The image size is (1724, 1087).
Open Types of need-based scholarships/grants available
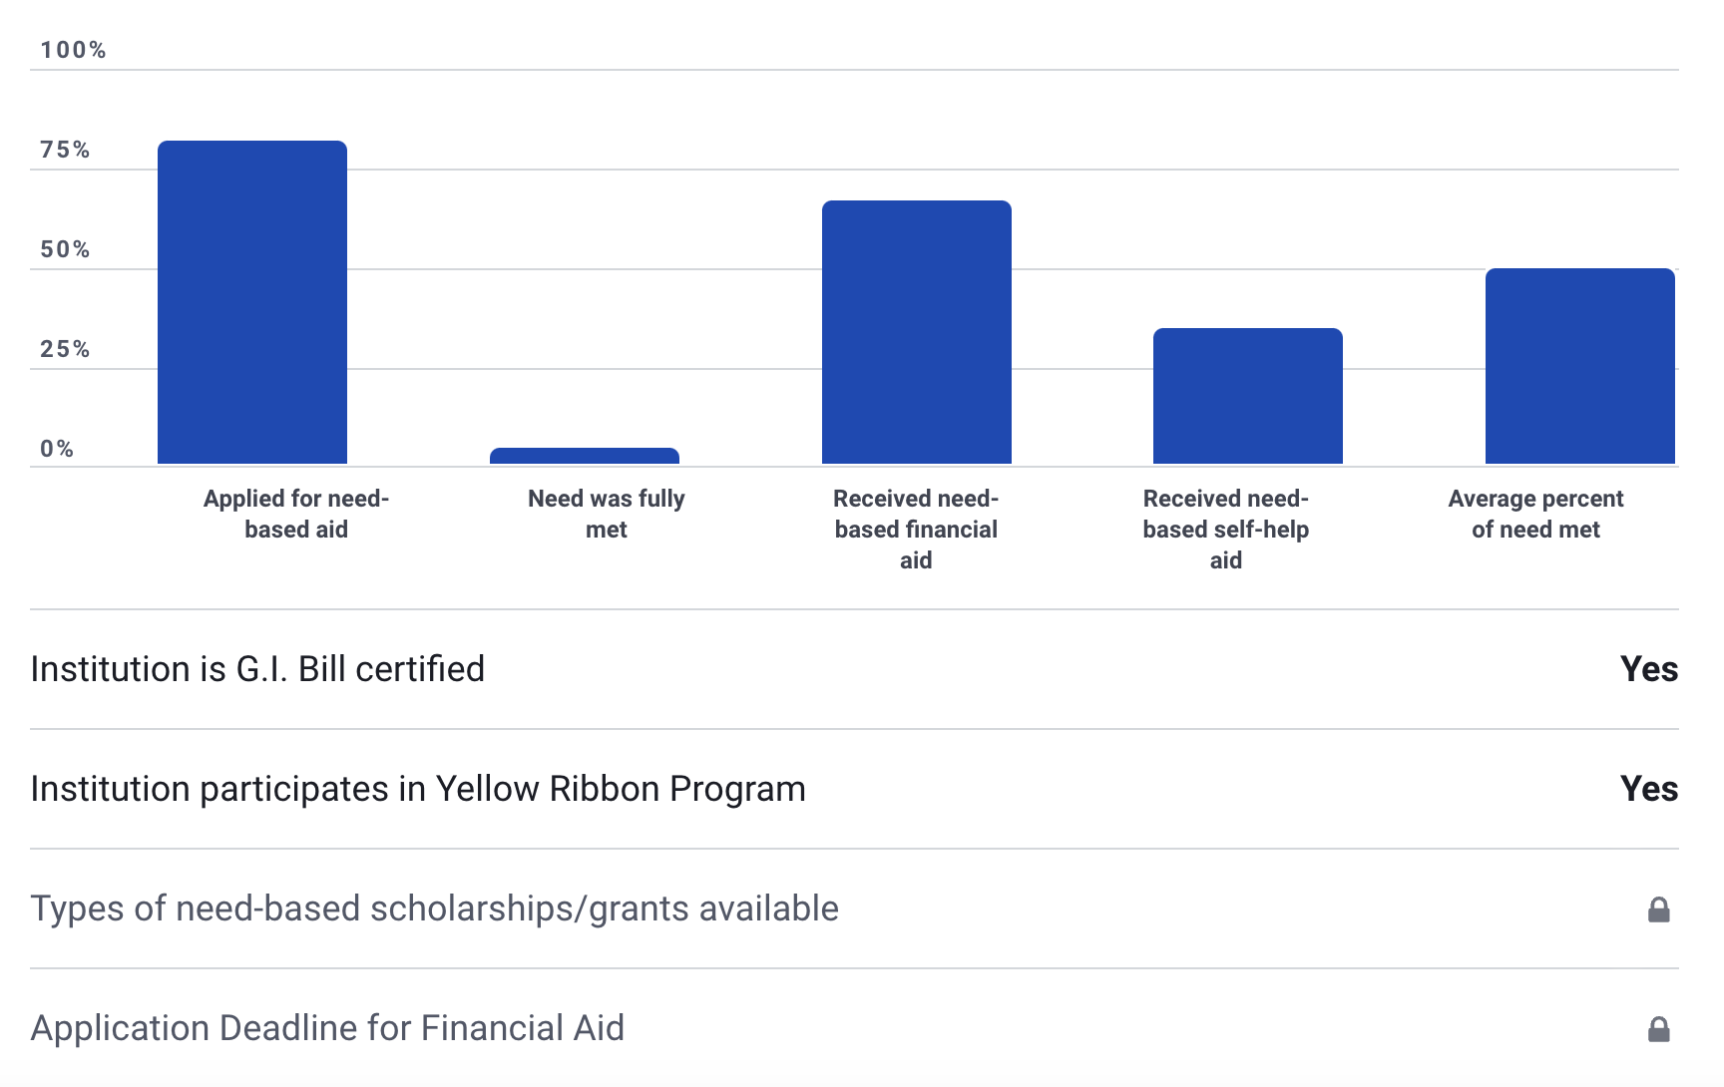[434, 908]
